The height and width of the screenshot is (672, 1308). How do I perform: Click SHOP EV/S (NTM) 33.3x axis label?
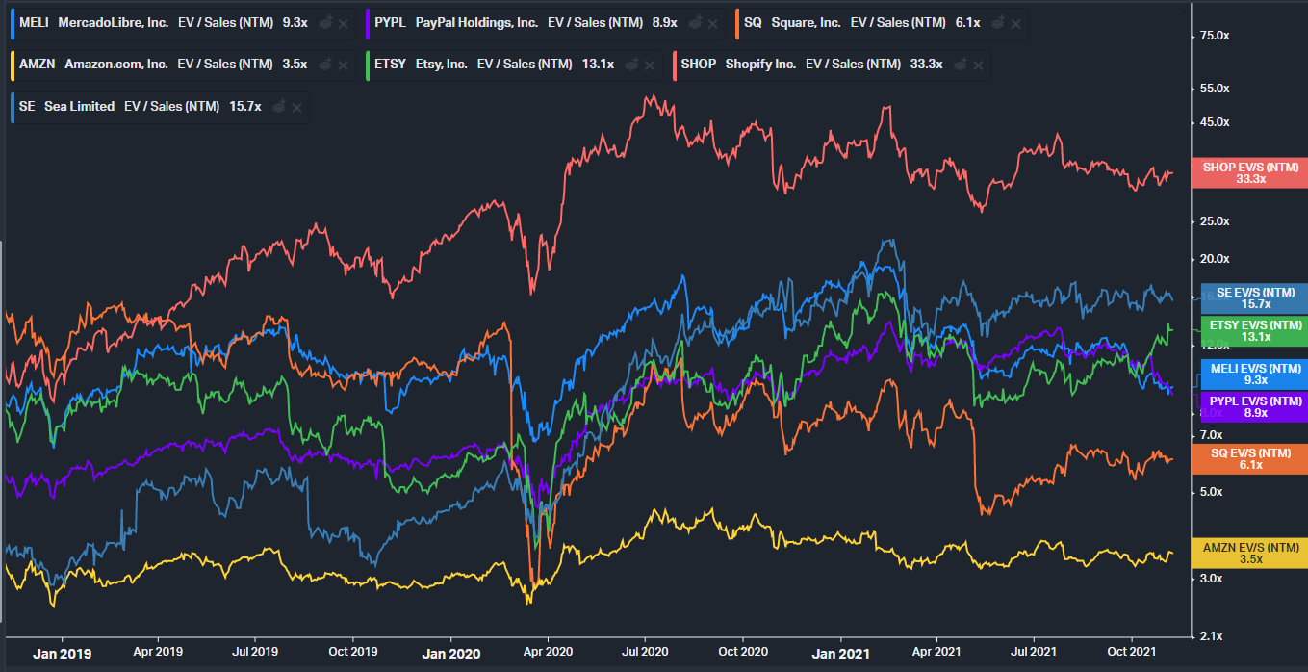point(1249,172)
